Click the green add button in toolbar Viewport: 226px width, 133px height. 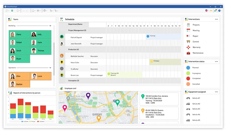point(12,11)
